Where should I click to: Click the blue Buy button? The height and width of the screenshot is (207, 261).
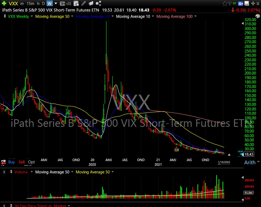pyautogui.click(x=12, y=162)
